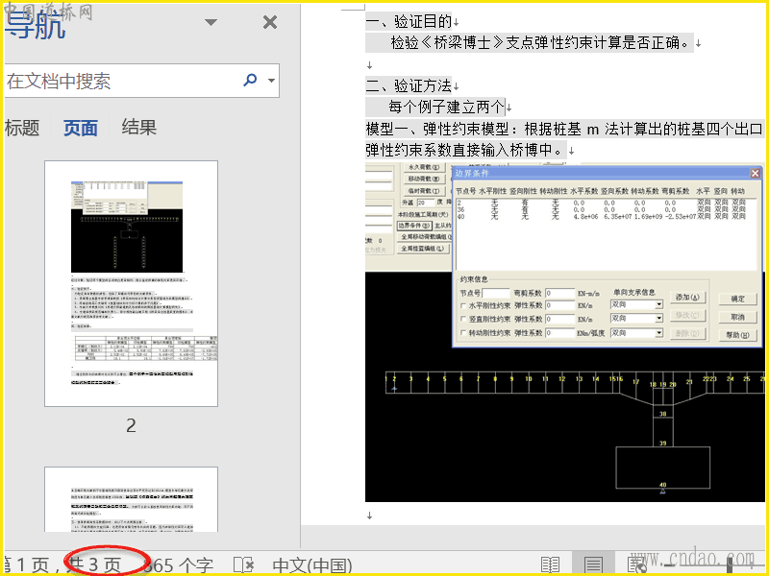Viewport: 769px width, 576px height.
Task: Close the 导航 navigation pane
Action: coord(270,22)
